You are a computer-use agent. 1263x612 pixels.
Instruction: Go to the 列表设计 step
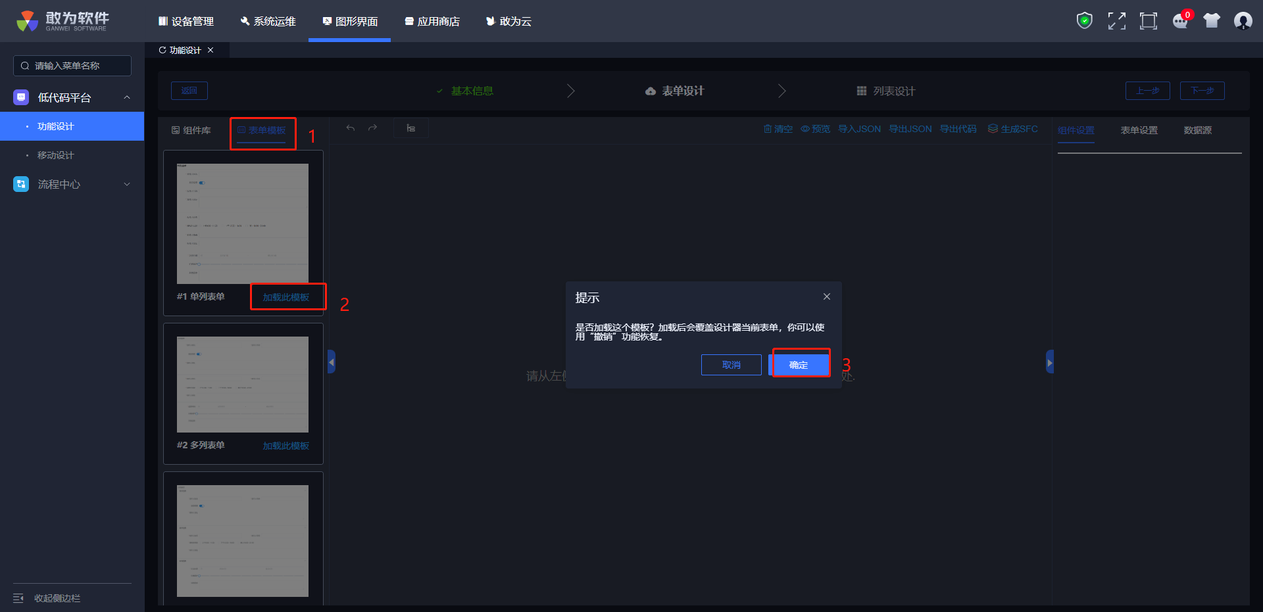[886, 91]
